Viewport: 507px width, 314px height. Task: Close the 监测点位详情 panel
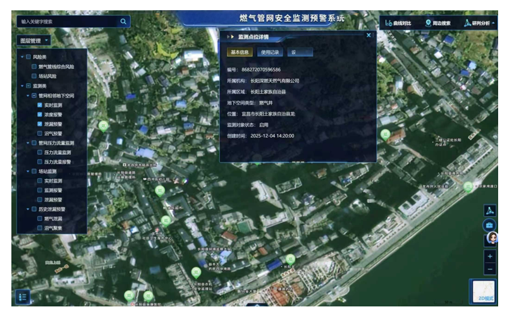(369, 35)
